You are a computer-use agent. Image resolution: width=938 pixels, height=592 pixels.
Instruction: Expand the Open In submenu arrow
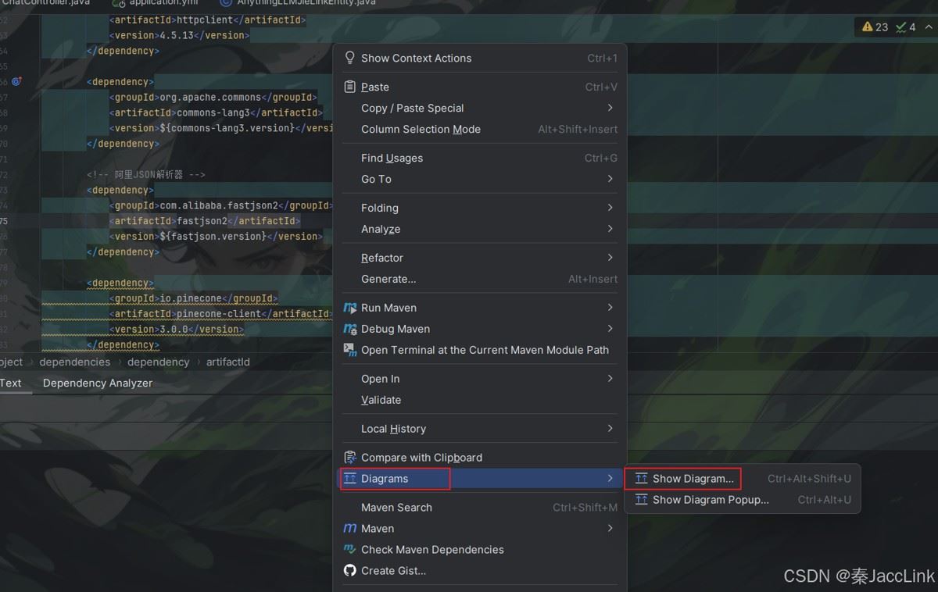pyautogui.click(x=610, y=379)
